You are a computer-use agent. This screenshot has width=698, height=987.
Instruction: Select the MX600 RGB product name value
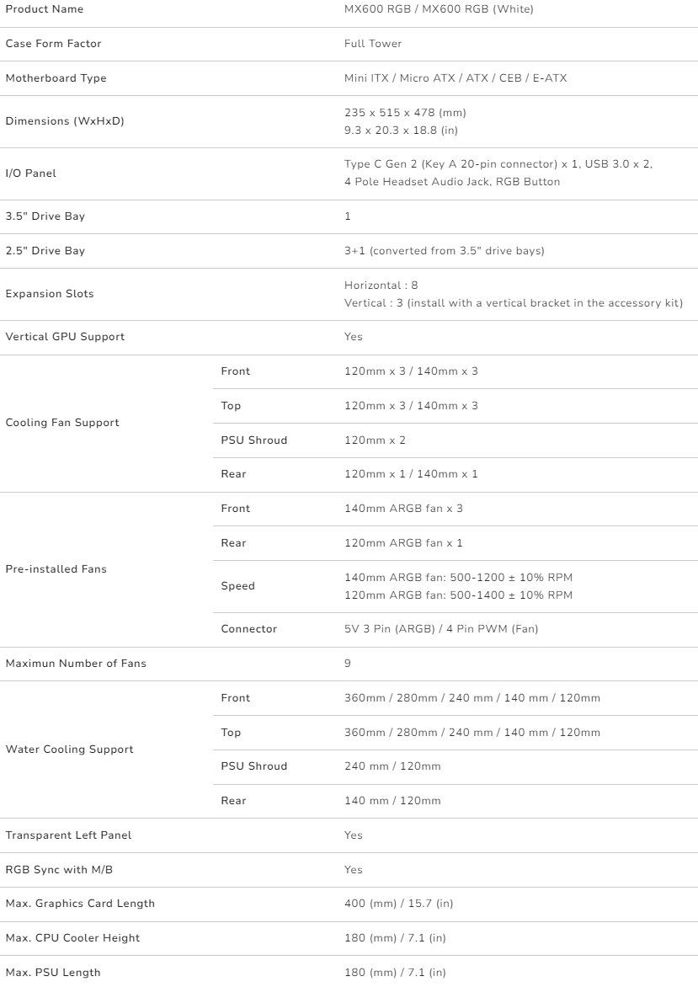click(439, 9)
